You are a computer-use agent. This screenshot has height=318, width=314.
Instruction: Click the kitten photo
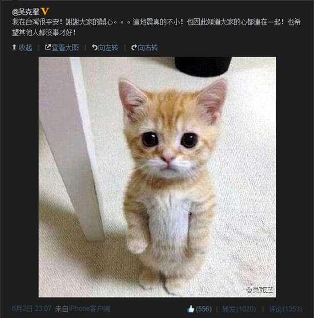pos(157,177)
